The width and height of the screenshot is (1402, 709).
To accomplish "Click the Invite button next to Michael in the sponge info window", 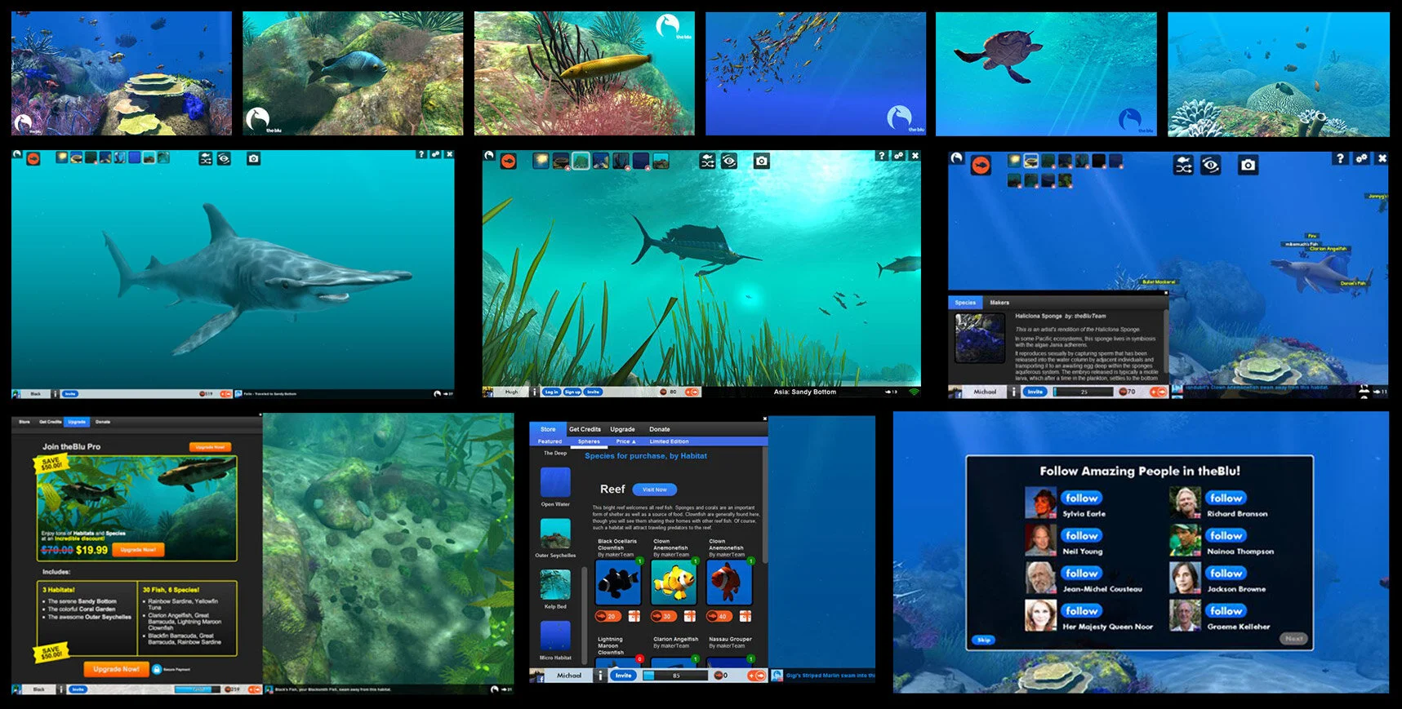I will [1035, 392].
